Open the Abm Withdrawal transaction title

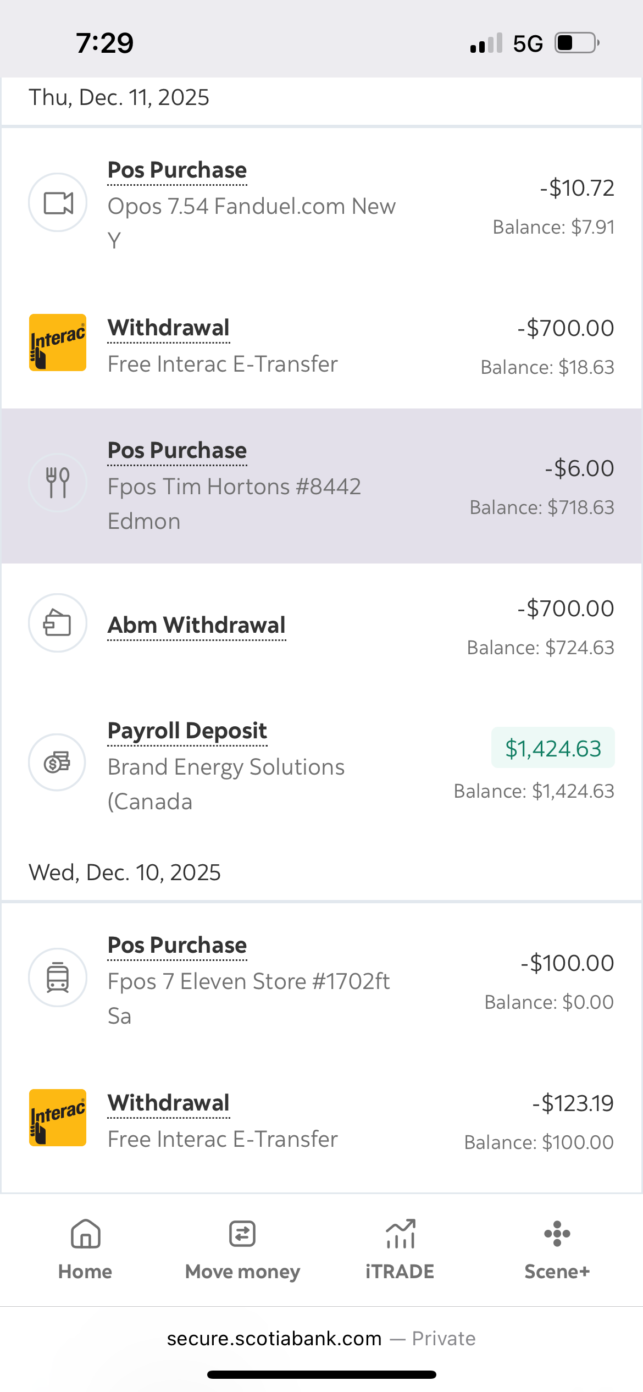coord(197,626)
